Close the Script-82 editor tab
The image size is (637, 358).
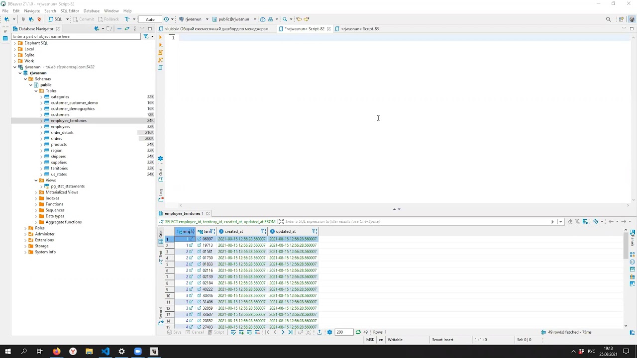click(329, 29)
